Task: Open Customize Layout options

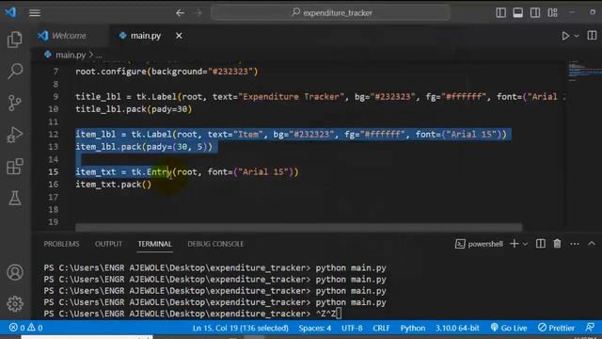Action: pos(552,12)
